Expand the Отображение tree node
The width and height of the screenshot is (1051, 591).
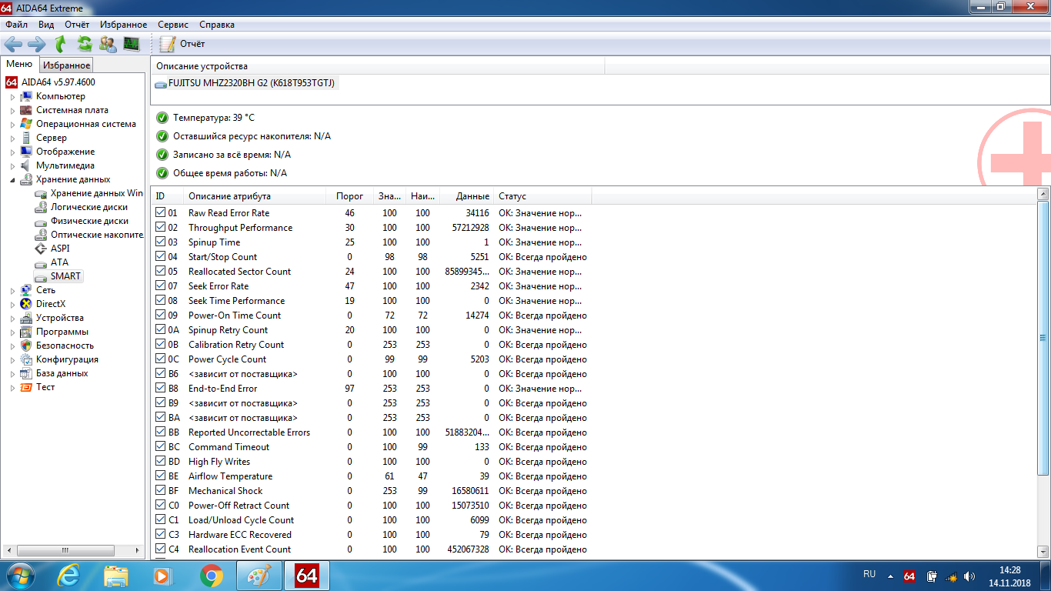click(12, 152)
